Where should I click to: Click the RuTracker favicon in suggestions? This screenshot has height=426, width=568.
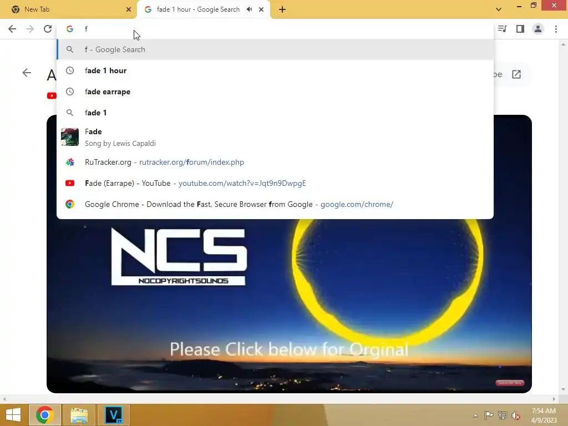pos(70,163)
